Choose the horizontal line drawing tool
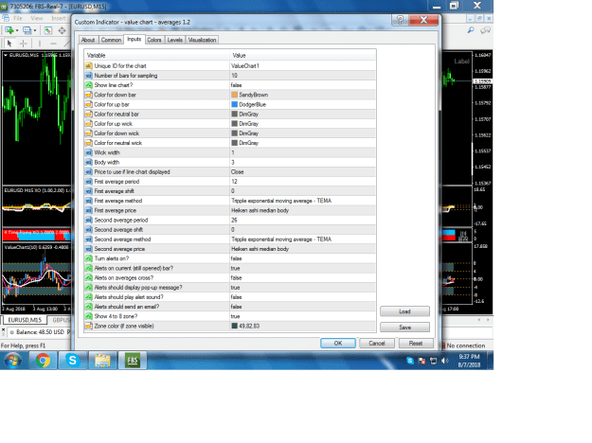The height and width of the screenshot is (443, 592). coord(53,44)
